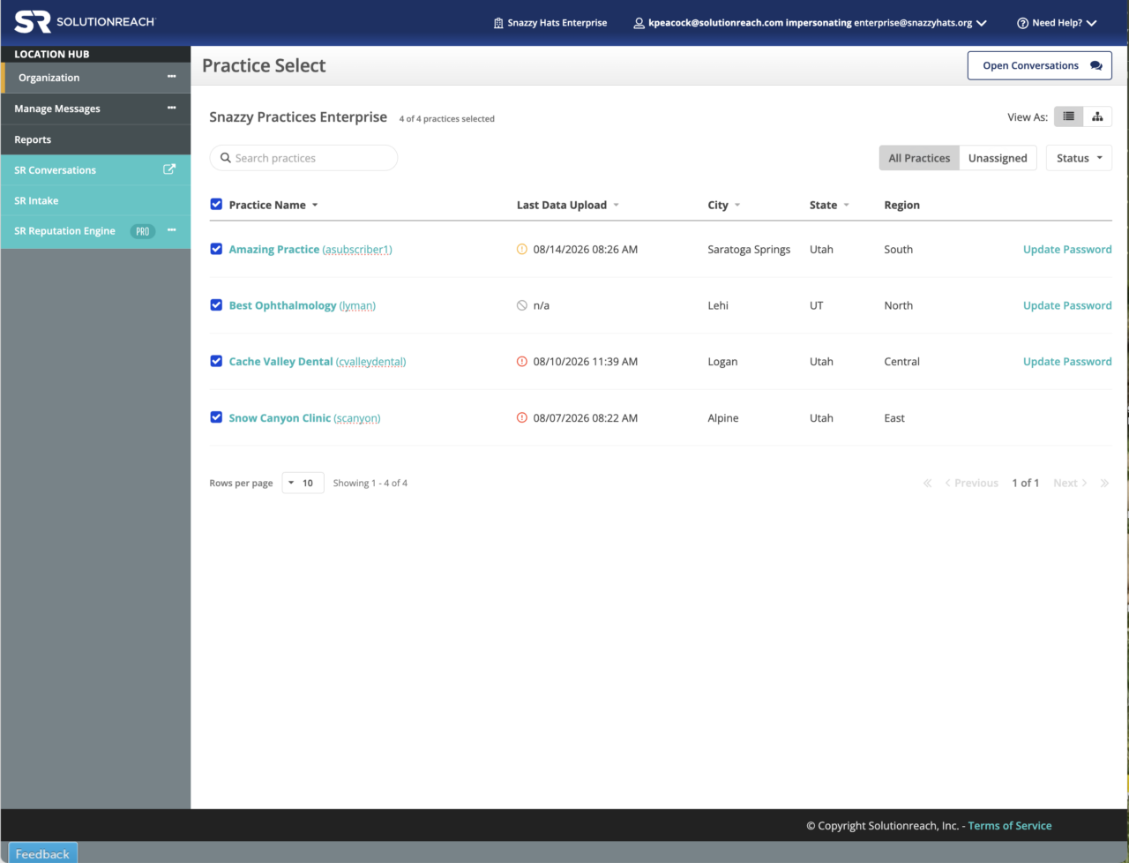Select the Unassigned filter tab
The height and width of the screenshot is (863, 1129).
click(998, 158)
